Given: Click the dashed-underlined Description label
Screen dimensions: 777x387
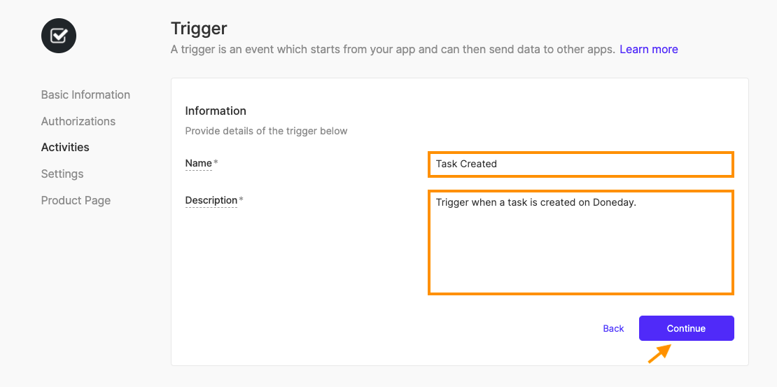Looking at the screenshot, I should coord(211,200).
